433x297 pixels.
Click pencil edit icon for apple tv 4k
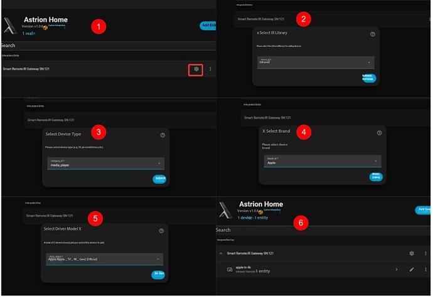point(412,269)
